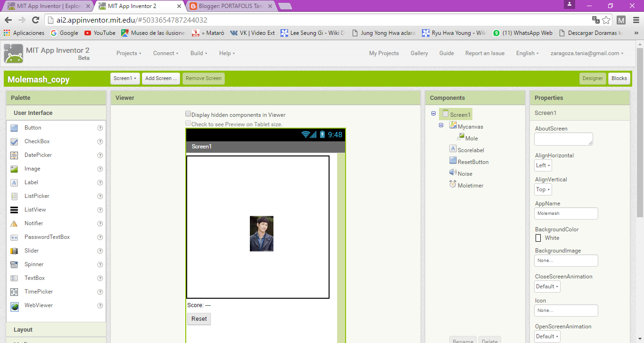The image size is (644, 343).
Task: Open the Screen1 screen selector dropdown
Action: 125,78
